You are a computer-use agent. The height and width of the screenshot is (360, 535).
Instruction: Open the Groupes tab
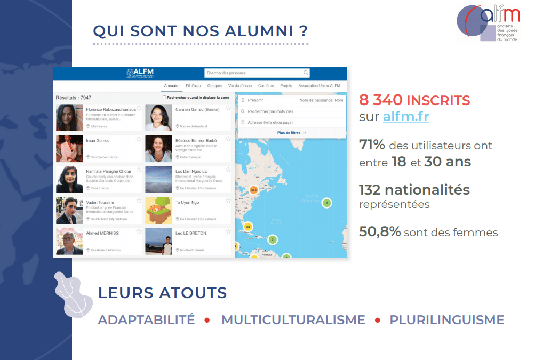pos(214,86)
